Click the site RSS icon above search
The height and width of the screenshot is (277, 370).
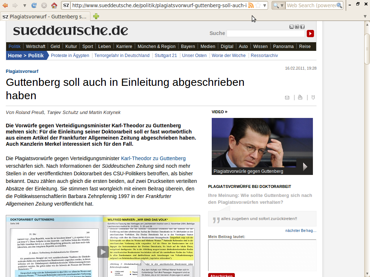click(x=292, y=27)
